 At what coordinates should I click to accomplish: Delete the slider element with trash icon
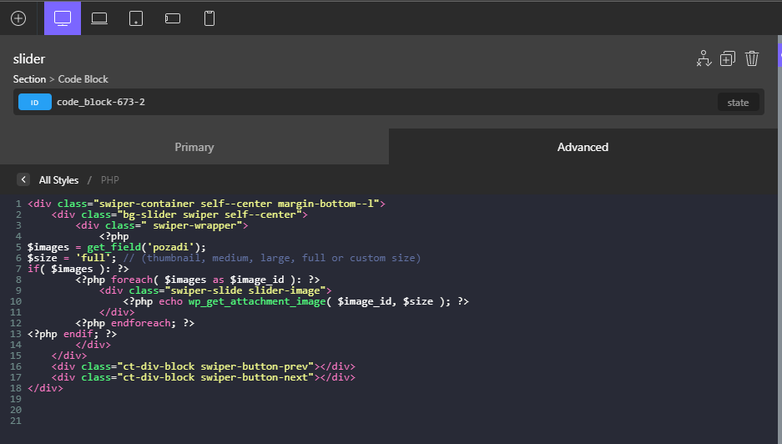(752, 58)
